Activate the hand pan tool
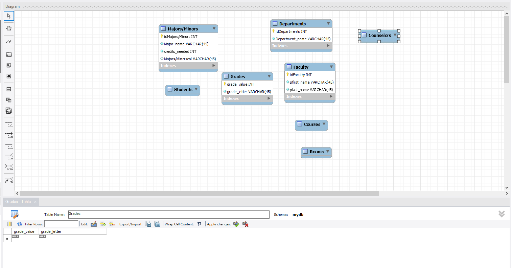 coord(8,28)
